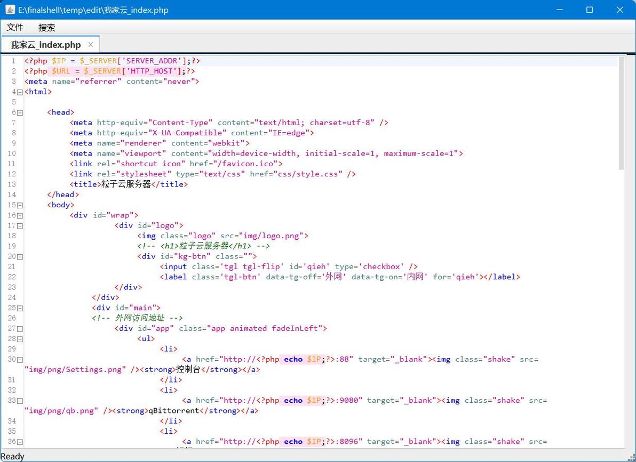The width and height of the screenshot is (636, 462).
Task: Click "referrer" attribute value on line 3
Action: [99, 82]
